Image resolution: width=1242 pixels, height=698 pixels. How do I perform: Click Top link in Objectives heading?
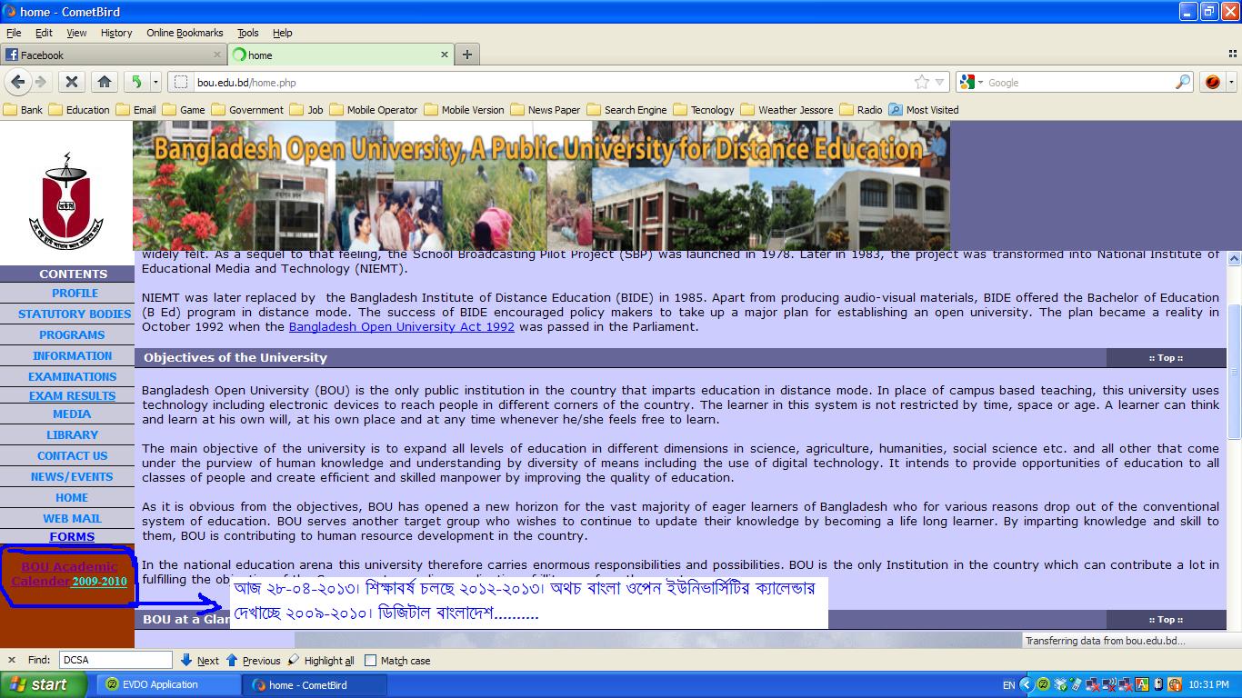[x=1166, y=358]
